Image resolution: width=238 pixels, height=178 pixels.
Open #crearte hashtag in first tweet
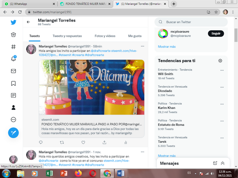click(78, 55)
